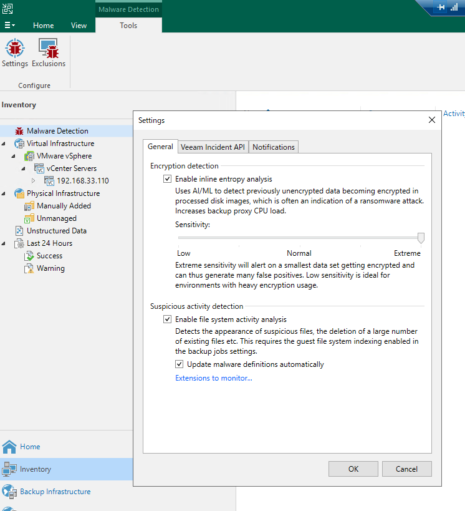Click the Virtual Infrastructure globe icon
The image size is (465, 511).
(x=19, y=144)
